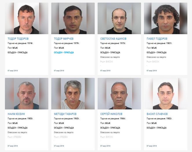The width and height of the screenshot is (192, 152).
Task: Click the photo on the ТОДОР МИРЧЕВ card
Action: pyautogui.click(x=73, y=18)
